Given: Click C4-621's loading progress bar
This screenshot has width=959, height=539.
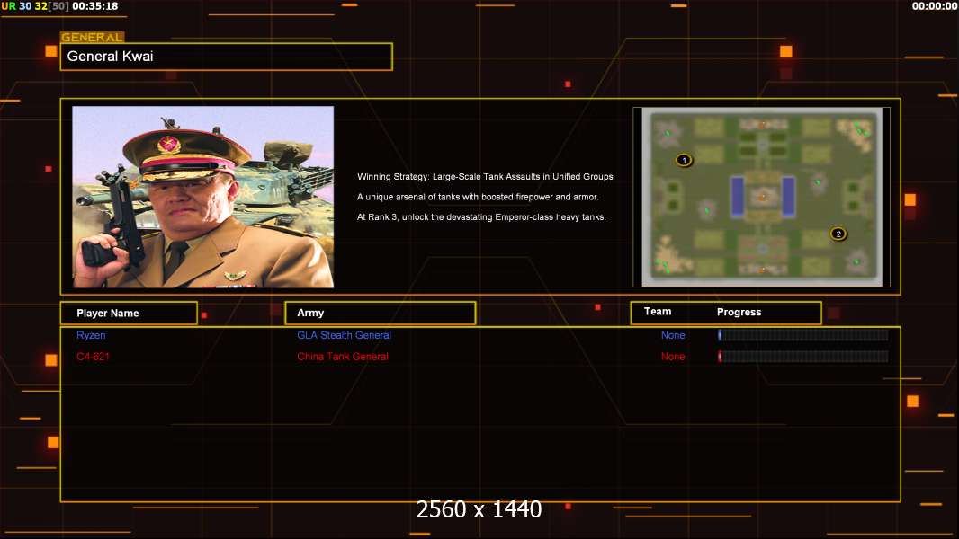Looking at the screenshot, I should [803, 357].
